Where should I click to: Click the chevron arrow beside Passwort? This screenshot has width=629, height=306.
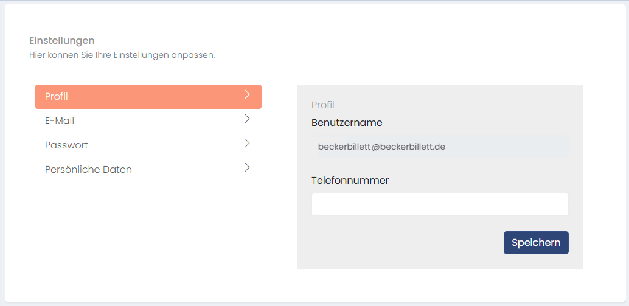click(247, 143)
